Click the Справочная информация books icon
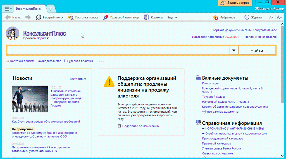 (x=198, y=123)
